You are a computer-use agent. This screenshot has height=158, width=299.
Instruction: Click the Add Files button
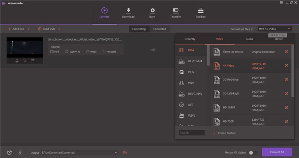pyautogui.click(x=16, y=29)
